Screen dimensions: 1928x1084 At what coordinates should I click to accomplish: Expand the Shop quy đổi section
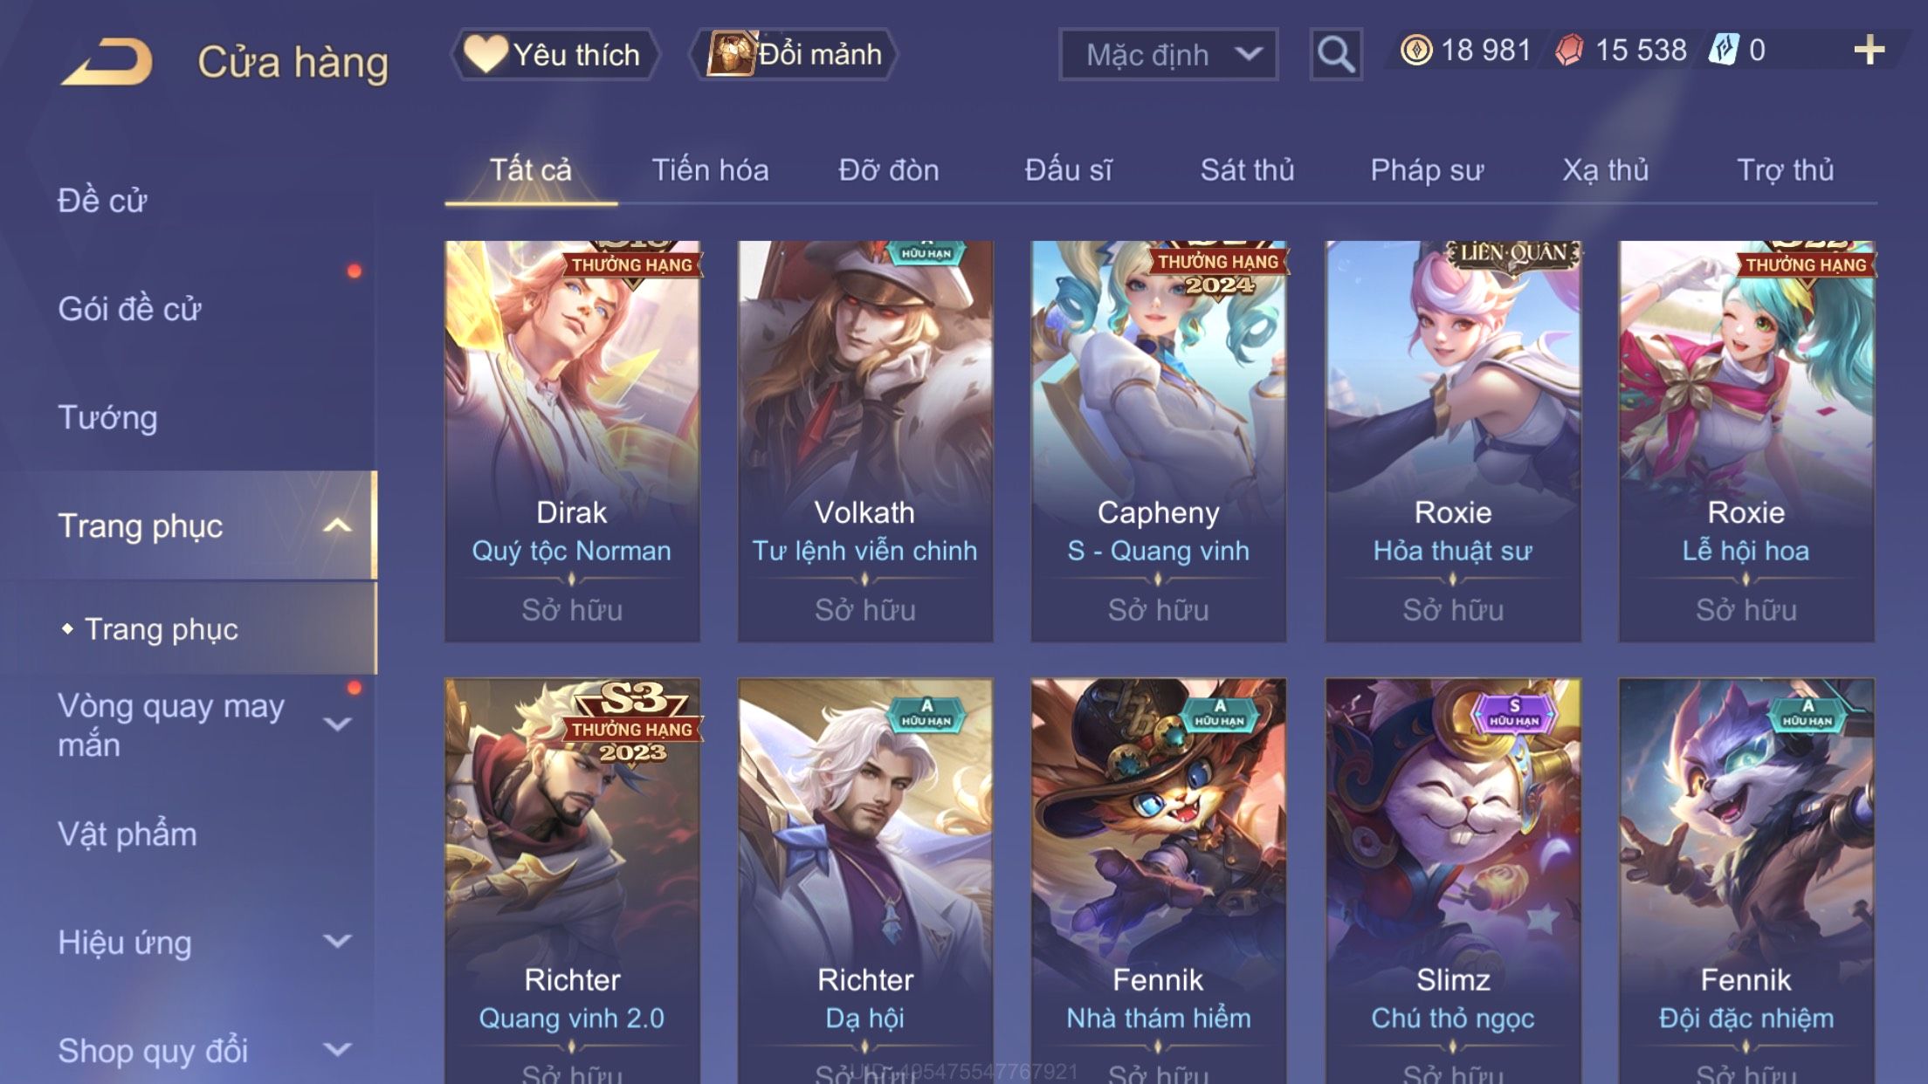click(x=337, y=1049)
